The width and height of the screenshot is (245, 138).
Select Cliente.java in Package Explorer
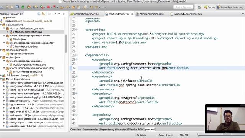click(19, 39)
